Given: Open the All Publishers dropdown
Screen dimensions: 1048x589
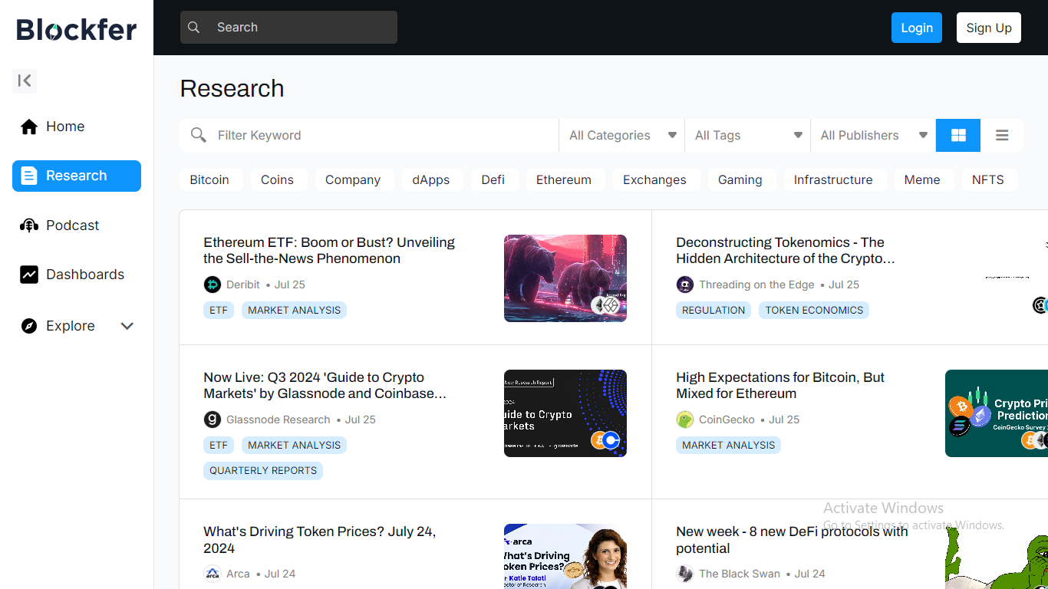Looking at the screenshot, I should 873,135.
